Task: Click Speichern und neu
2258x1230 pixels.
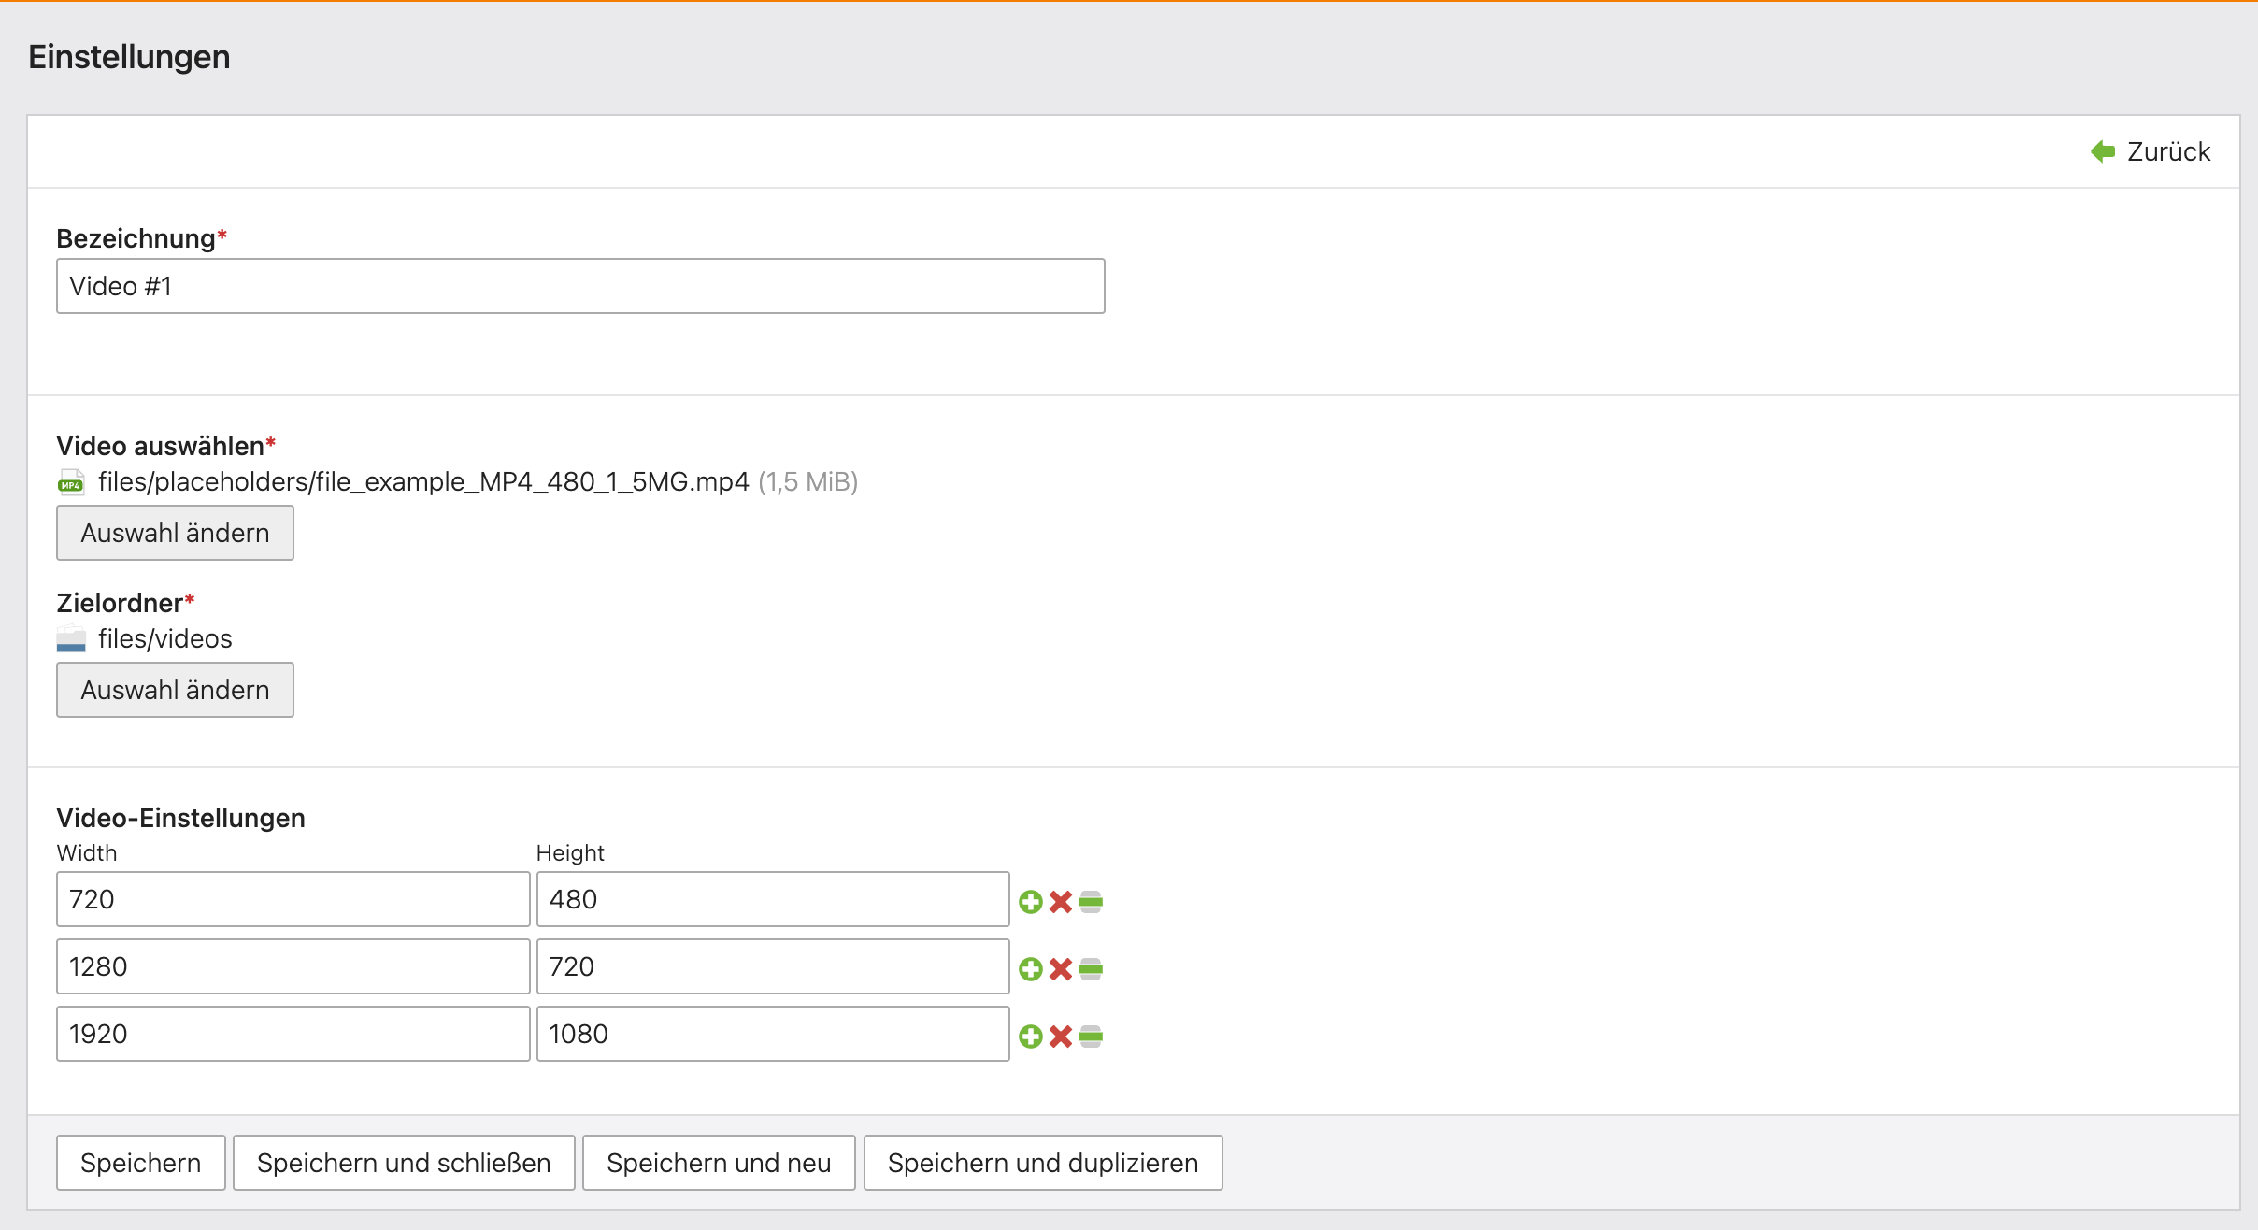Action: coord(718,1163)
